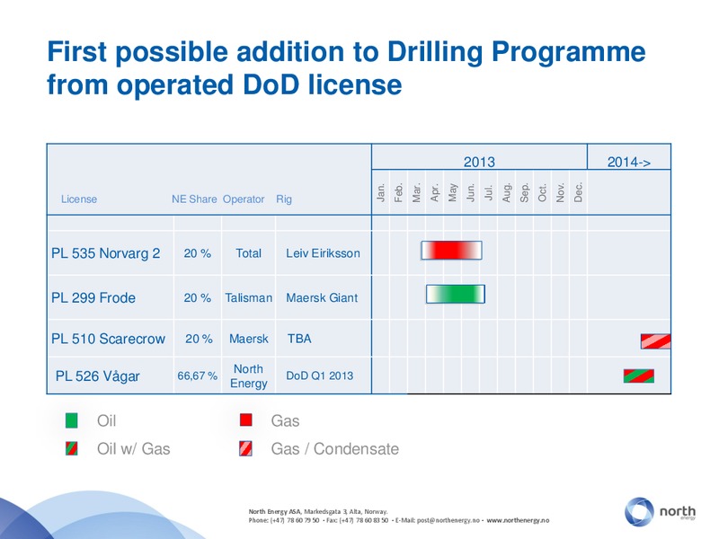Click the 'Leiv Eiriksson' rig cell

click(x=323, y=253)
